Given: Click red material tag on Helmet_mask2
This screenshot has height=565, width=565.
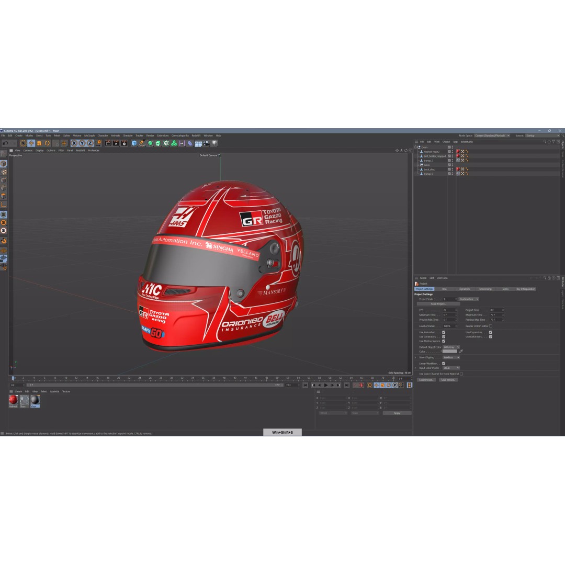Looking at the screenshot, I should click(x=458, y=152).
